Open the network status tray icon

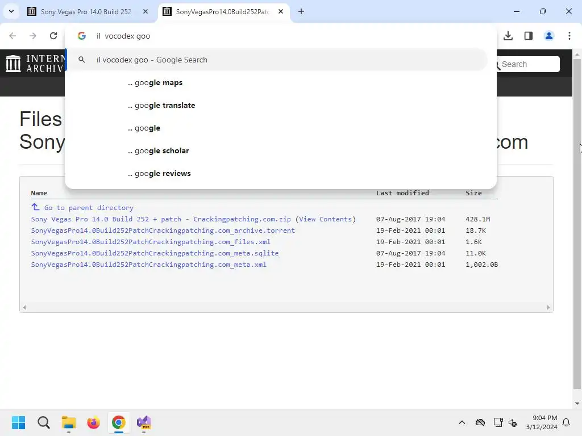pos(498,422)
